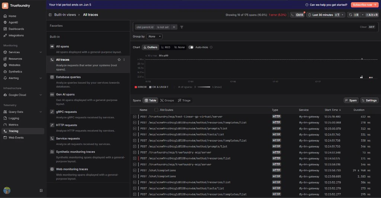Select the None chart mode
381x198 pixels.
tap(179, 47)
